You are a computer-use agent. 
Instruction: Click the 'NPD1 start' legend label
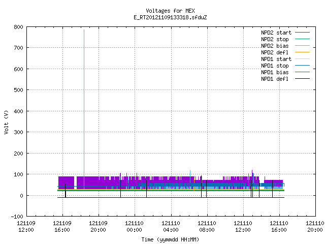coord(276,59)
